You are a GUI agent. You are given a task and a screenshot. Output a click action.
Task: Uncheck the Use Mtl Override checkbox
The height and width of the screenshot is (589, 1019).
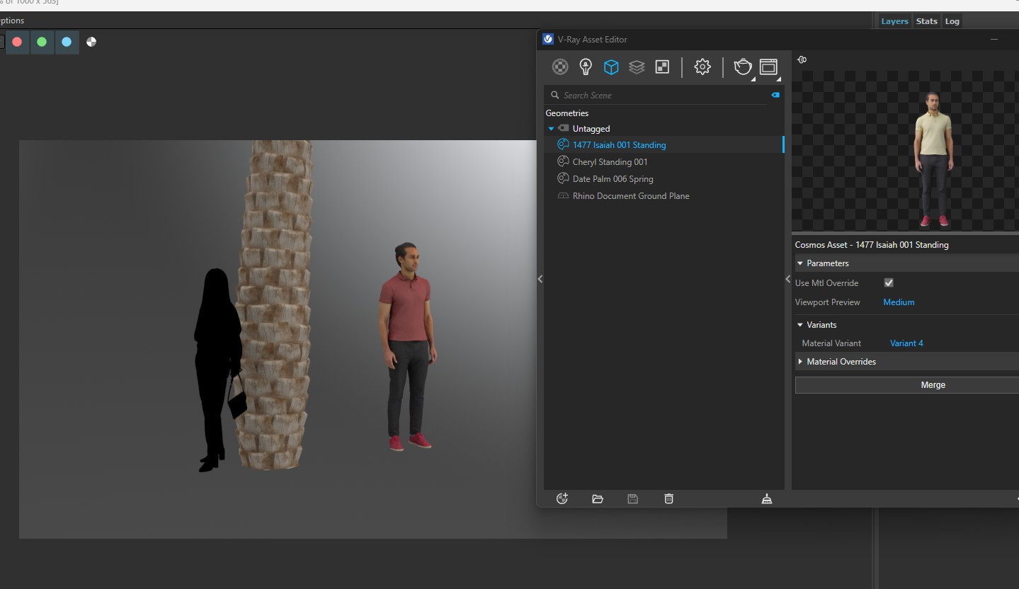click(x=889, y=282)
